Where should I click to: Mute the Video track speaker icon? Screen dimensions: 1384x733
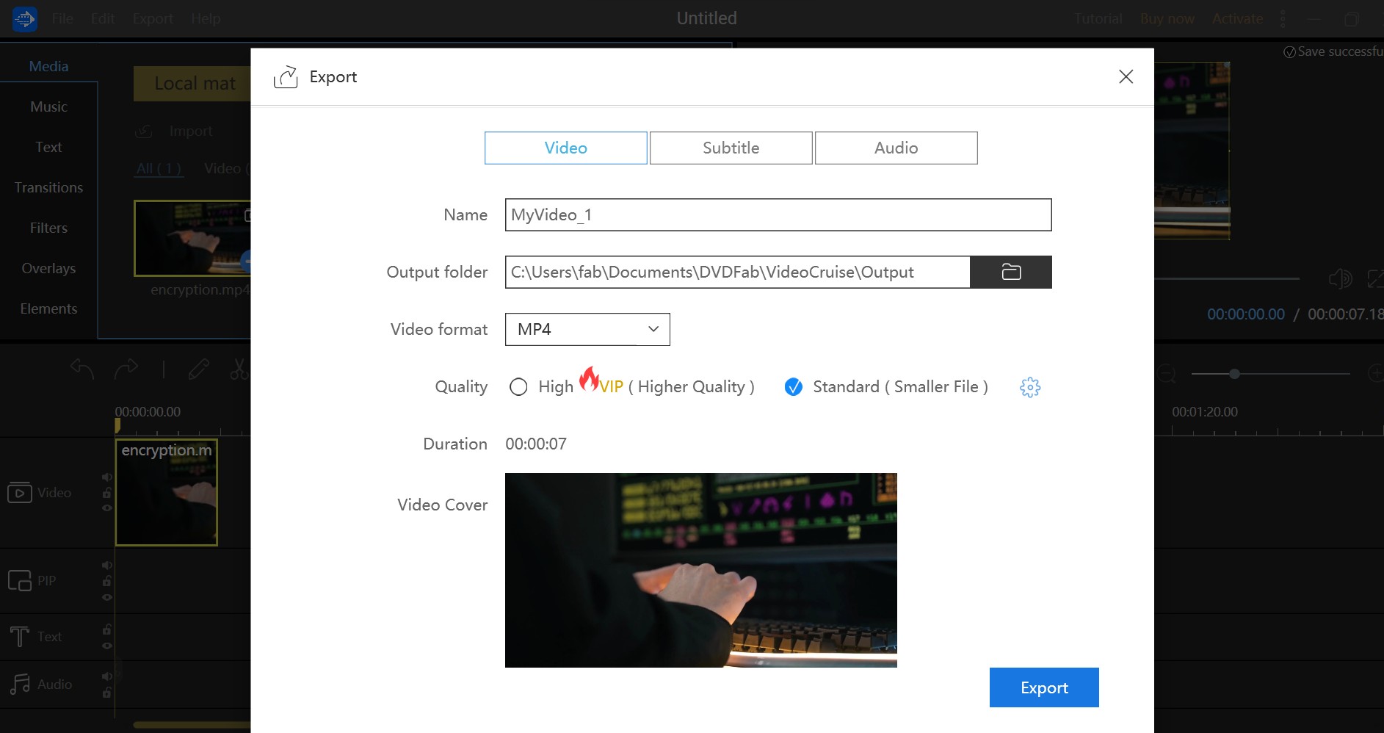pos(107,477)
